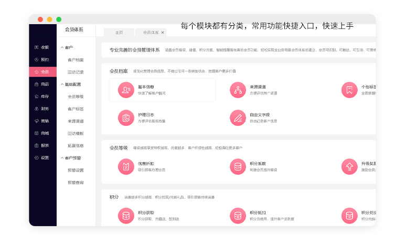This screenshot has width=405, height=244.
Task: Open the 客户档案 submenu item
Action: tap(76, 60)
